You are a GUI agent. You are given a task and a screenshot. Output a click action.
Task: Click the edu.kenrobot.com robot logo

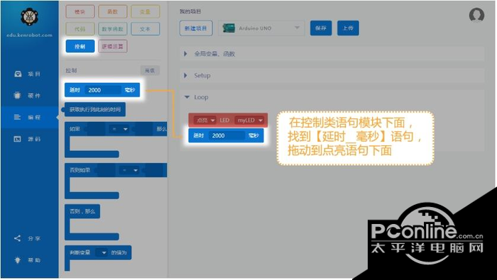(x=30, y=16)
